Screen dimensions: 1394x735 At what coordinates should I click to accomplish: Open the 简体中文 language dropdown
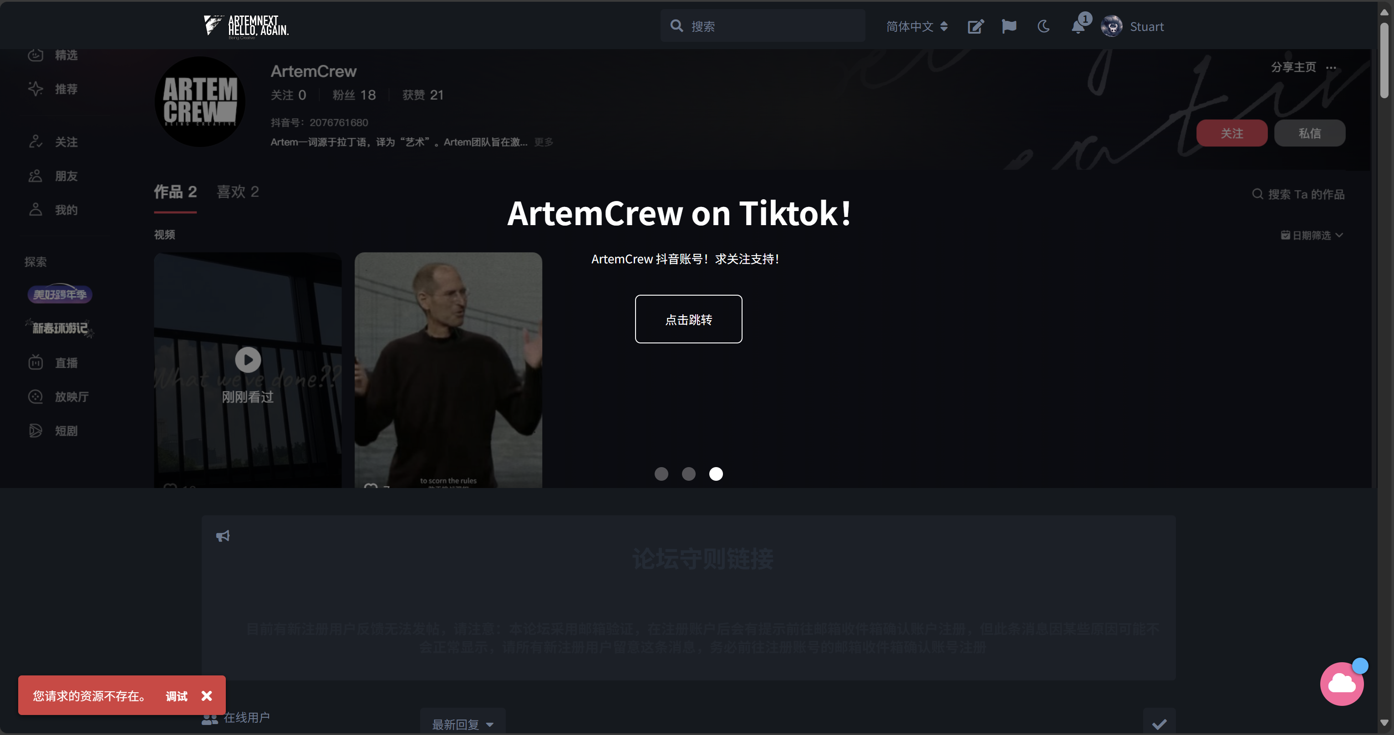click(x=917, y=26)
